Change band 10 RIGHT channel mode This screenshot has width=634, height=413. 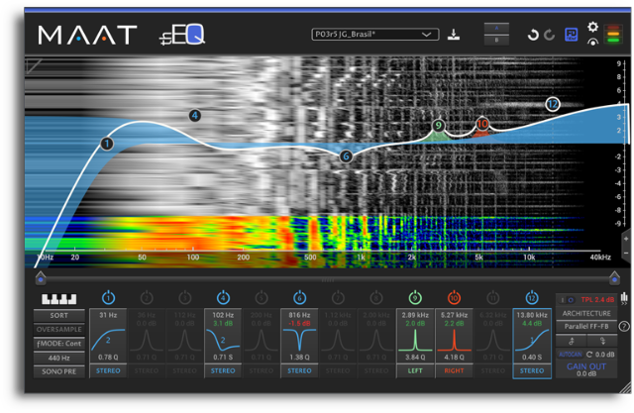tap(454, 370)
